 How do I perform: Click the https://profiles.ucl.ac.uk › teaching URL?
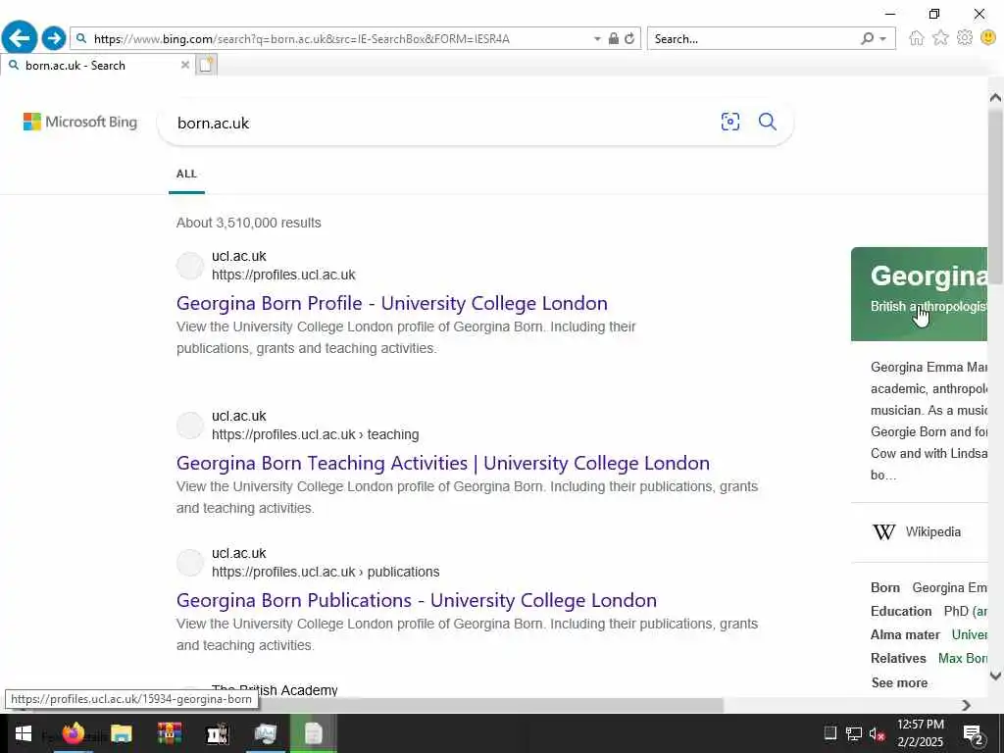coord(315,434)
